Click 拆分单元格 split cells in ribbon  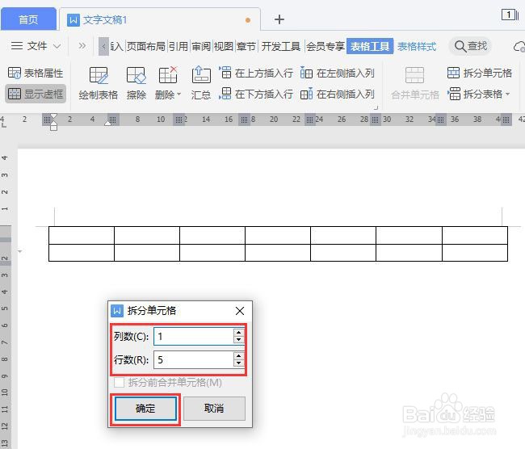(x=480, y=73)
